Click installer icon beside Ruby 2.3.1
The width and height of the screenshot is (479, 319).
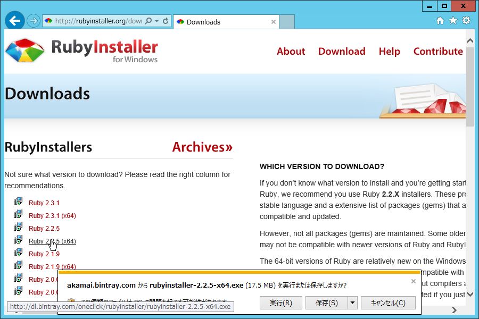pos(18,201)
